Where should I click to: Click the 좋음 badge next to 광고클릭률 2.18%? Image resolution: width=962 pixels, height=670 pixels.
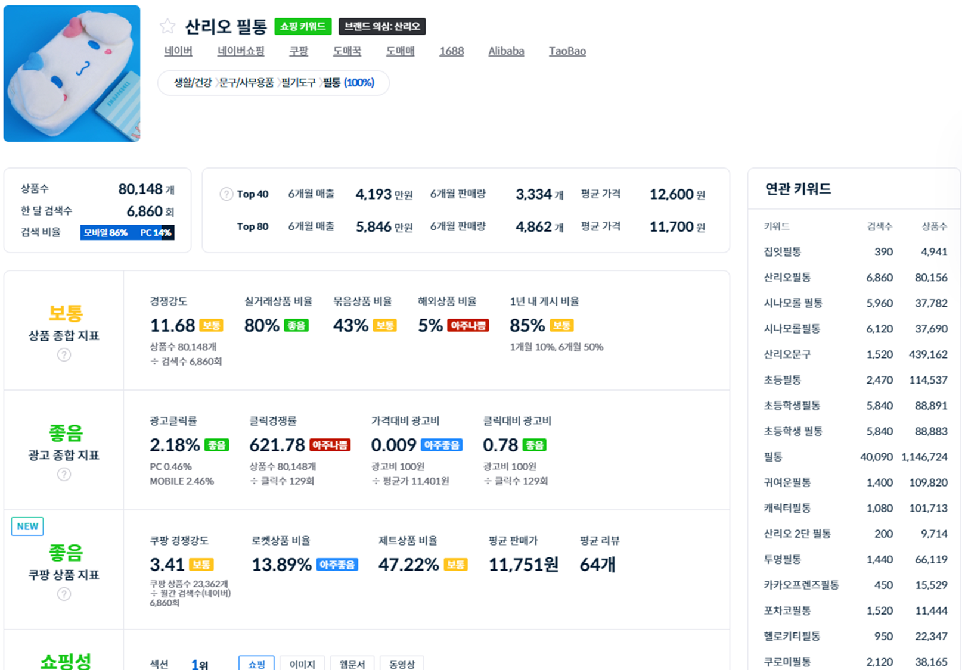217,445
